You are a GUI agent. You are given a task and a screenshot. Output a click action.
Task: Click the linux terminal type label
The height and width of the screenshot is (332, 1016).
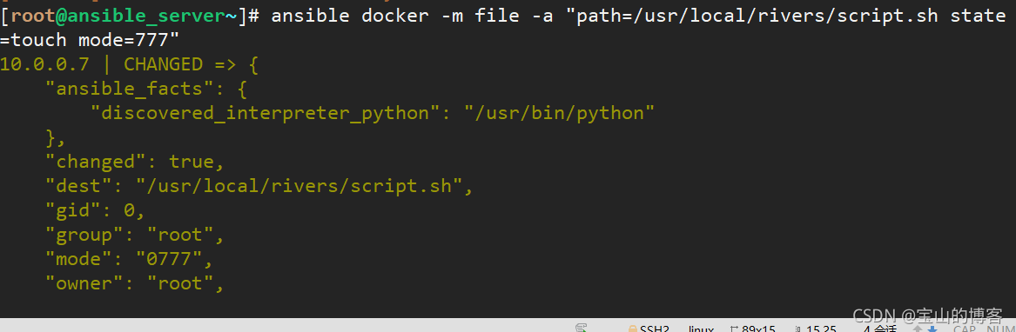tap(701, 329)
